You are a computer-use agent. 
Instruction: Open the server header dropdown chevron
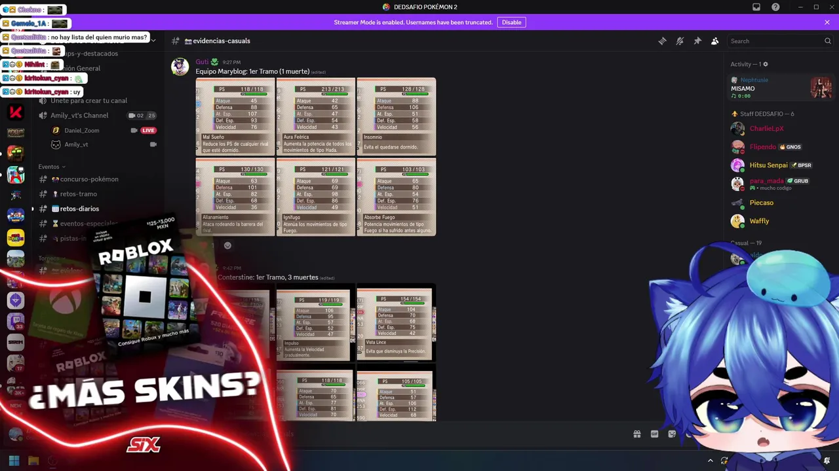153,41
